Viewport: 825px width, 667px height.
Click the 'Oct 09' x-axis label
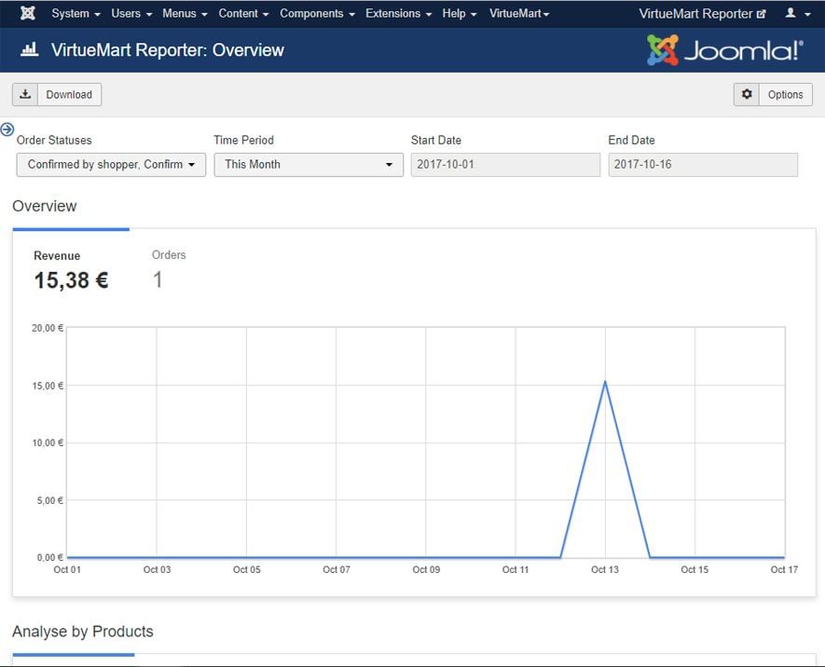click(x=426, y=570)
